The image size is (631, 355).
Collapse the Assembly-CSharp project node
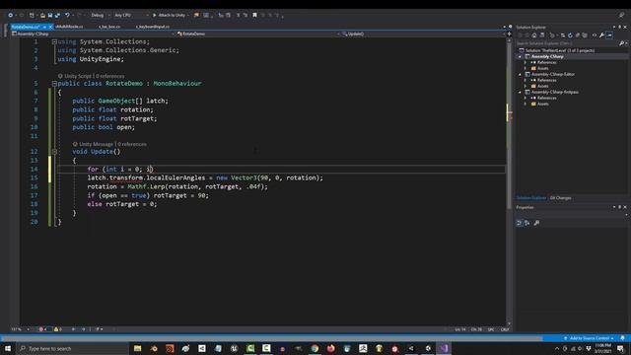[520, 57]
